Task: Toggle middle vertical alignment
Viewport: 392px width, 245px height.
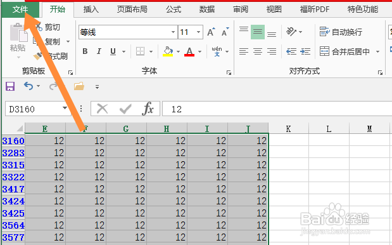Action: coord(258,32)
